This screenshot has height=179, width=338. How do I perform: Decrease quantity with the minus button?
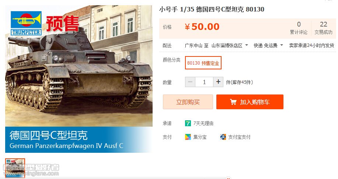point(190,82)
